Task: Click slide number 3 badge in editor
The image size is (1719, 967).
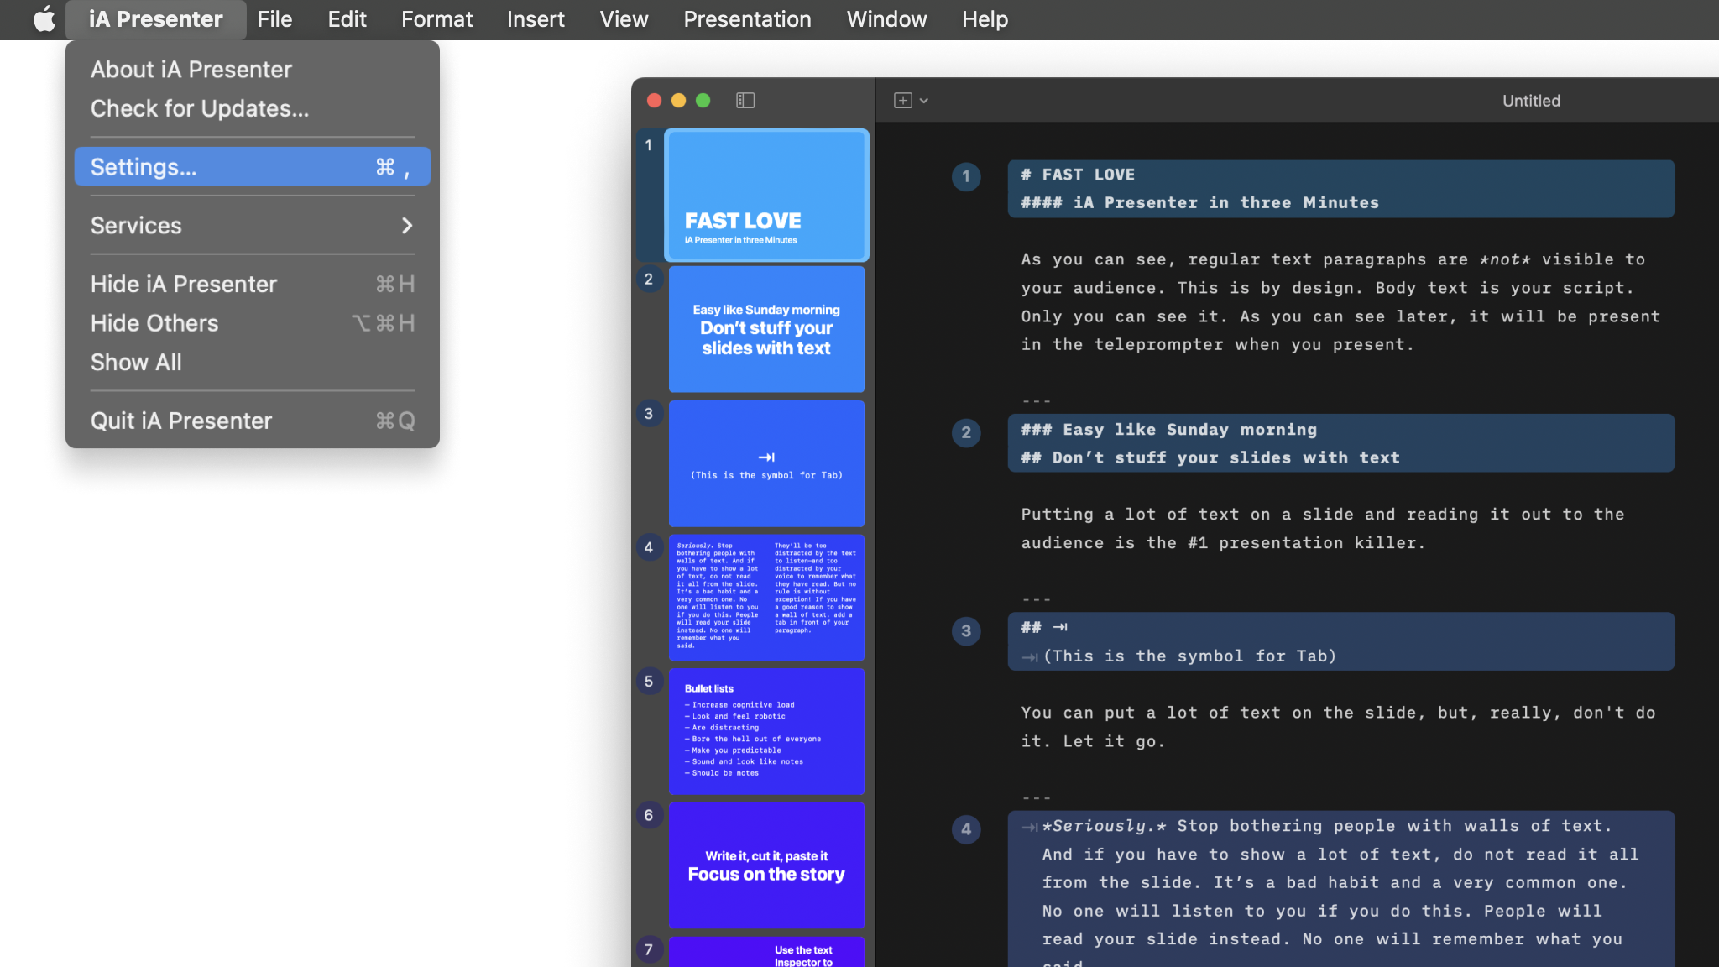Action: point(966,631)
